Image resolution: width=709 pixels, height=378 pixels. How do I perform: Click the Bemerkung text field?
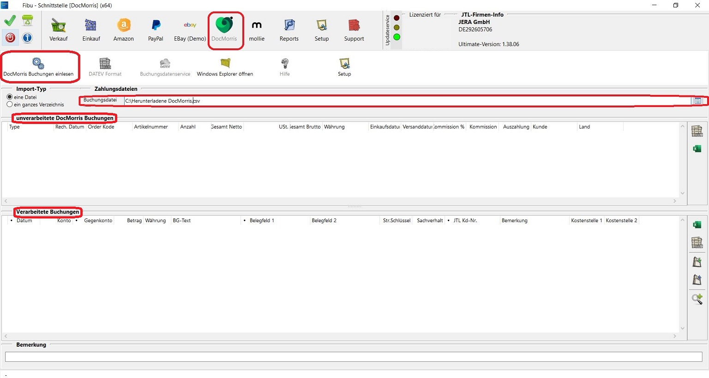coord(353,357)
